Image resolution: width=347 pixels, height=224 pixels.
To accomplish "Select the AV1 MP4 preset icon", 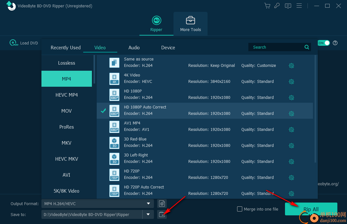I will coord(114,126).
